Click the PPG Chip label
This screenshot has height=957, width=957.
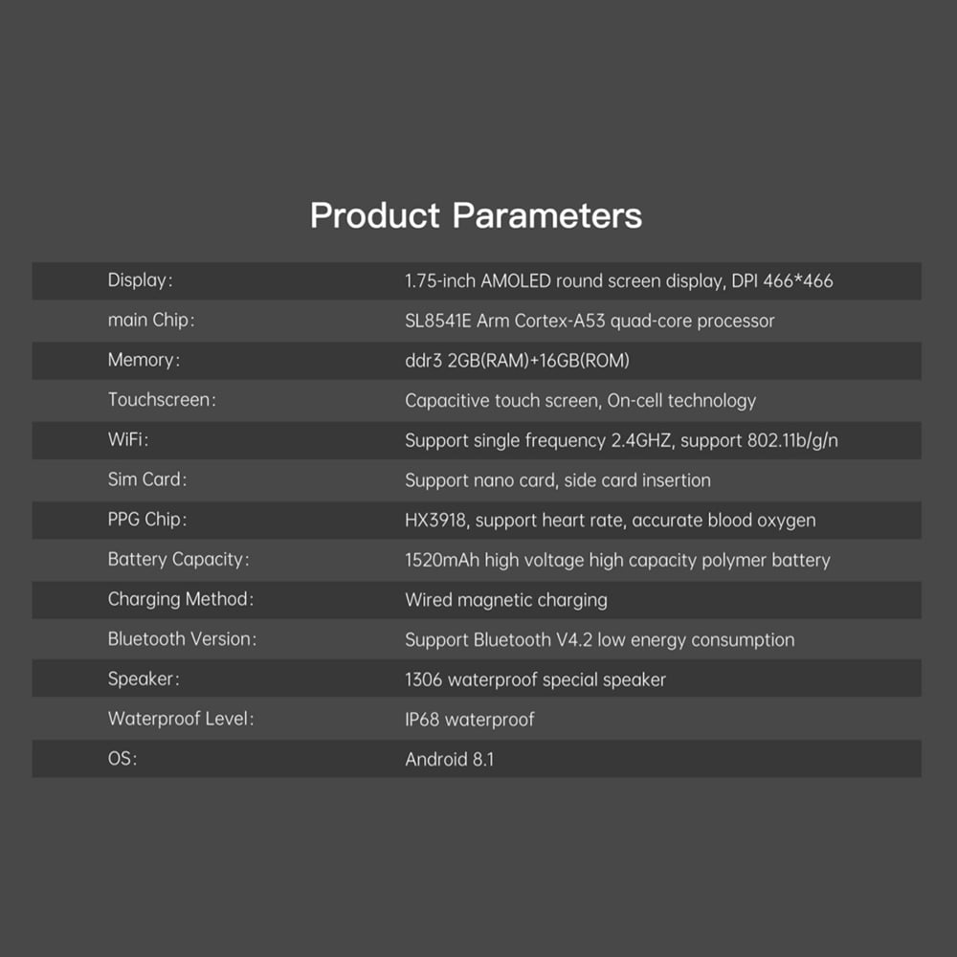click(147, 520)
